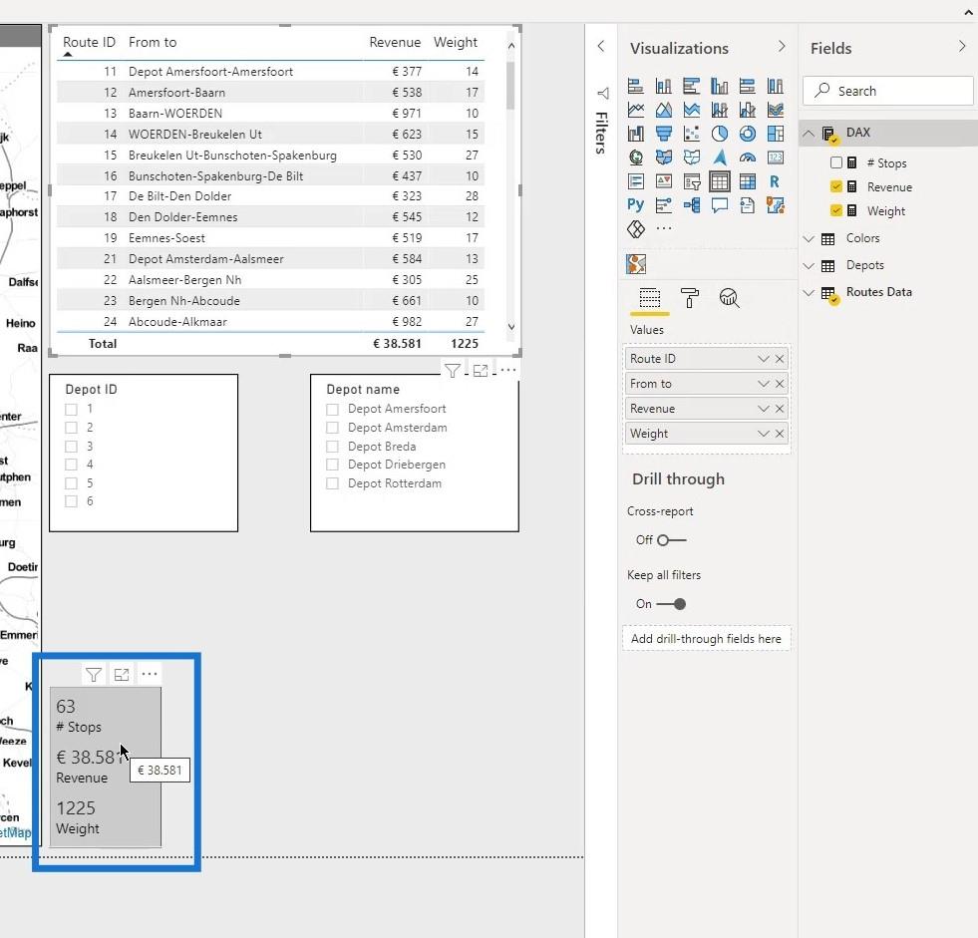The width and height of the screenshot is (978, 938).
Task: Click the From to column header
Action: (153, 43)
